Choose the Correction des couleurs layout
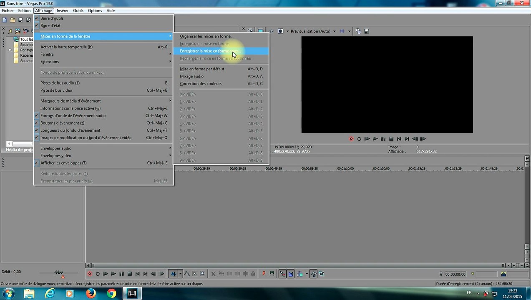This screenshot has height=300, width=531. tap(221, 84)
